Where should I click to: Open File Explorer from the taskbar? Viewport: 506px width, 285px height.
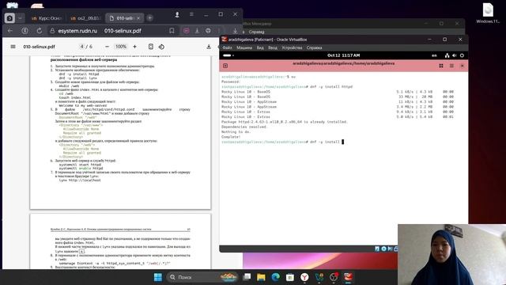click(261, 277)
